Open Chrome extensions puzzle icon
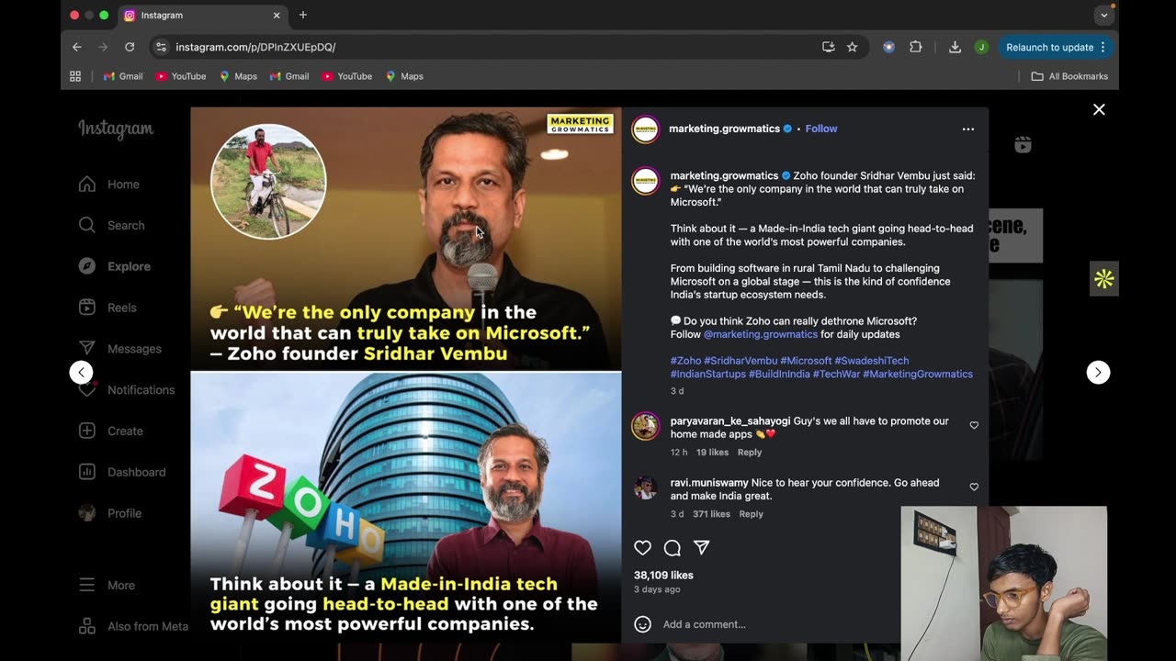 click(x=915, y=47)
